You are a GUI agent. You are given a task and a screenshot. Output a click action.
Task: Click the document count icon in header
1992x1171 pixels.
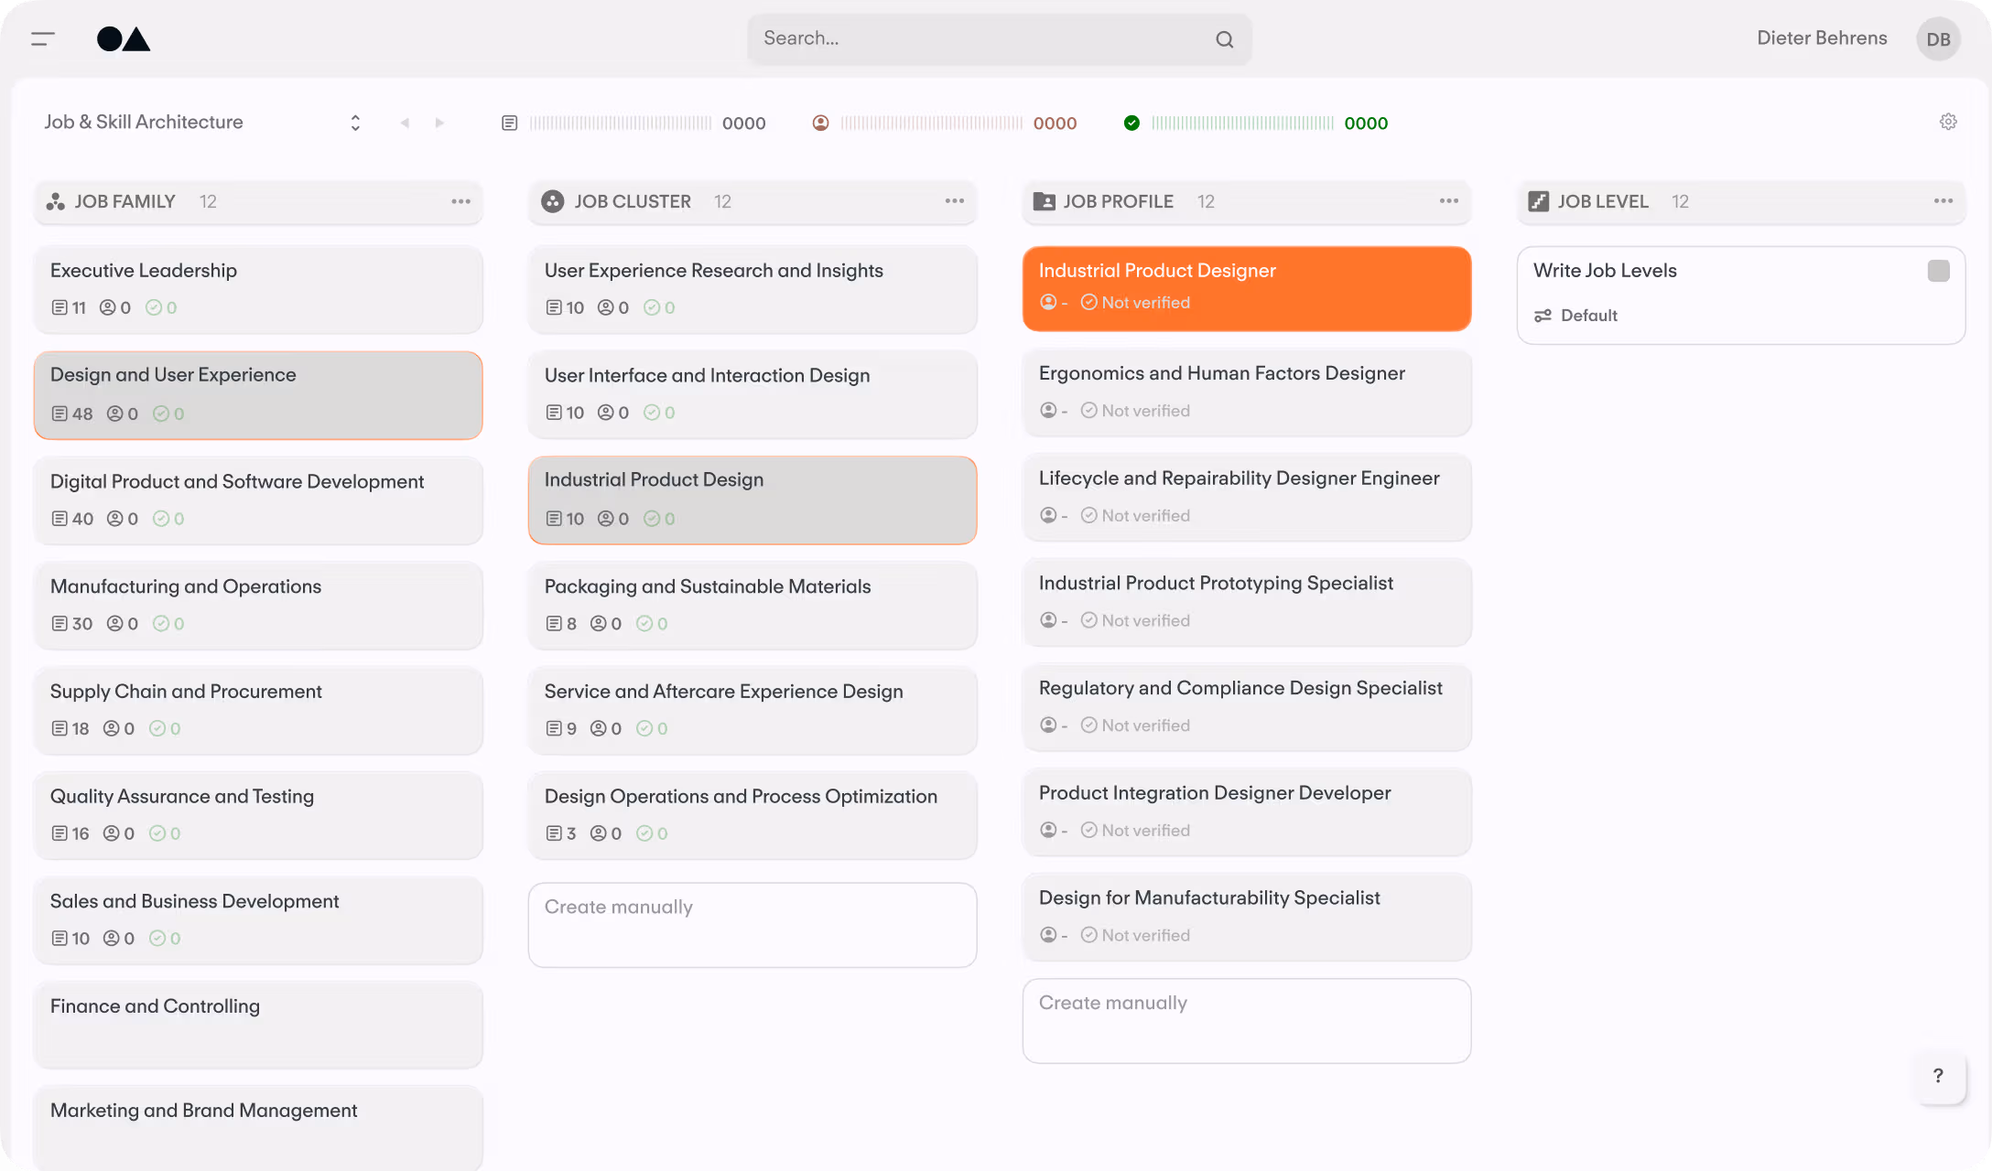tap(510, 123)
